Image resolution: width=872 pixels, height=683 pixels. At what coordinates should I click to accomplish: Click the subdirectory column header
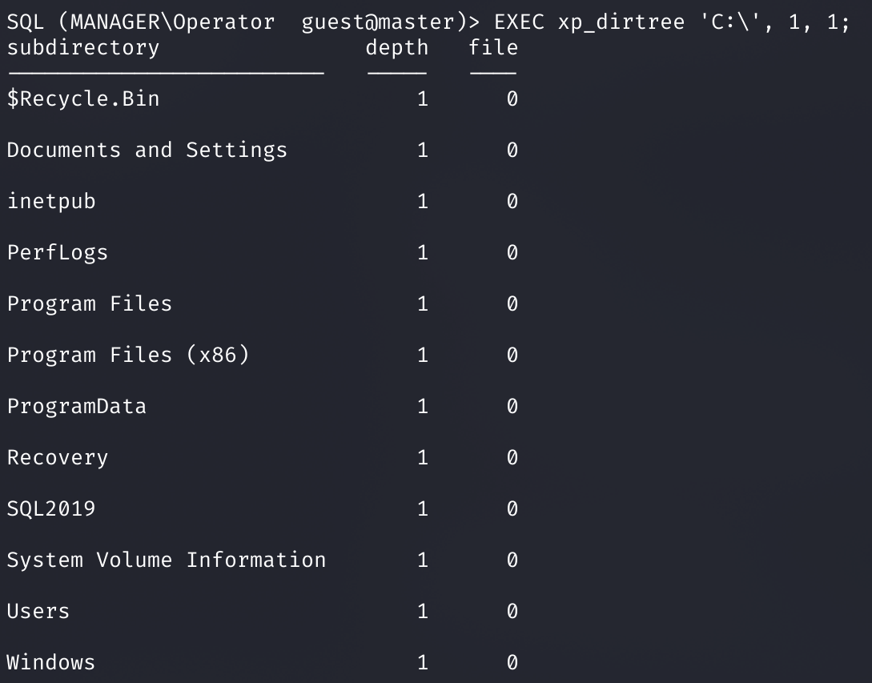click(x=83, y=48)
